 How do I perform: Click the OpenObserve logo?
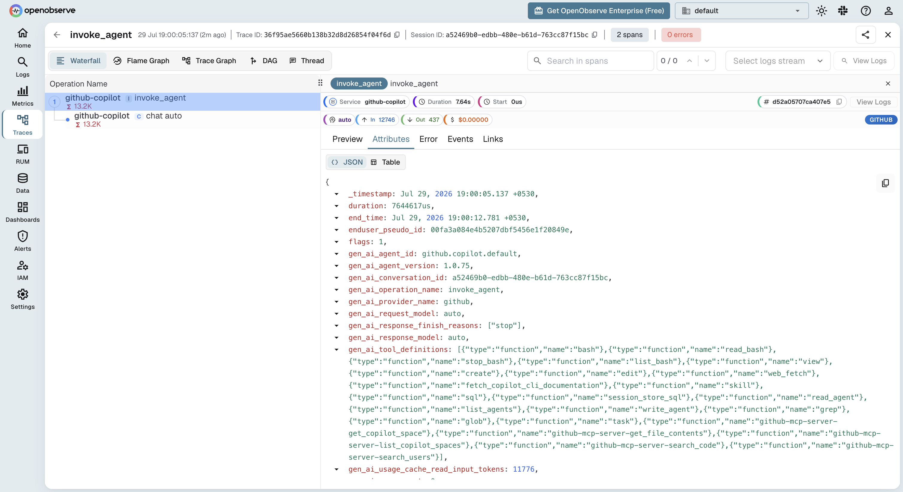tap(42, 10)
